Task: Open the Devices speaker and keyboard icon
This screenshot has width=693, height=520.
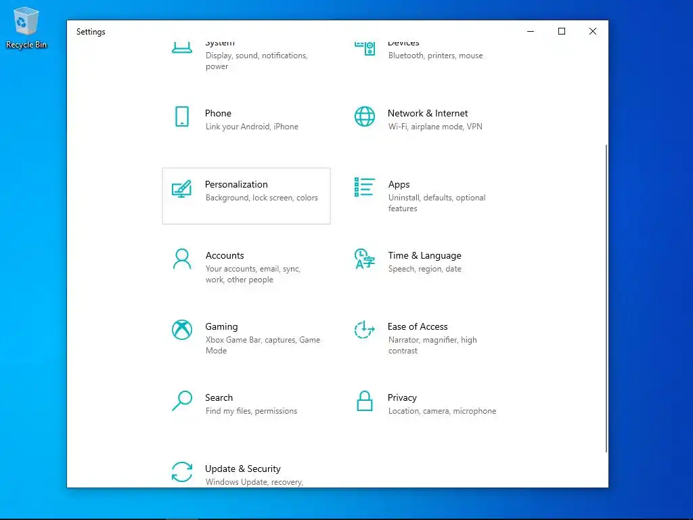Action: coord(365,48)
